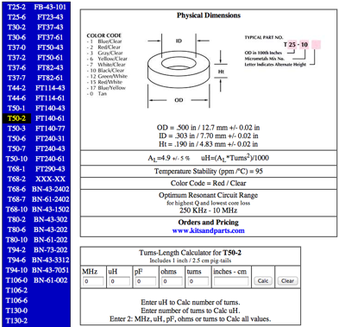This screenshot has height=327, width=345.
Task: Select the FT140-77 ferrite link
Action: [50, 129]
